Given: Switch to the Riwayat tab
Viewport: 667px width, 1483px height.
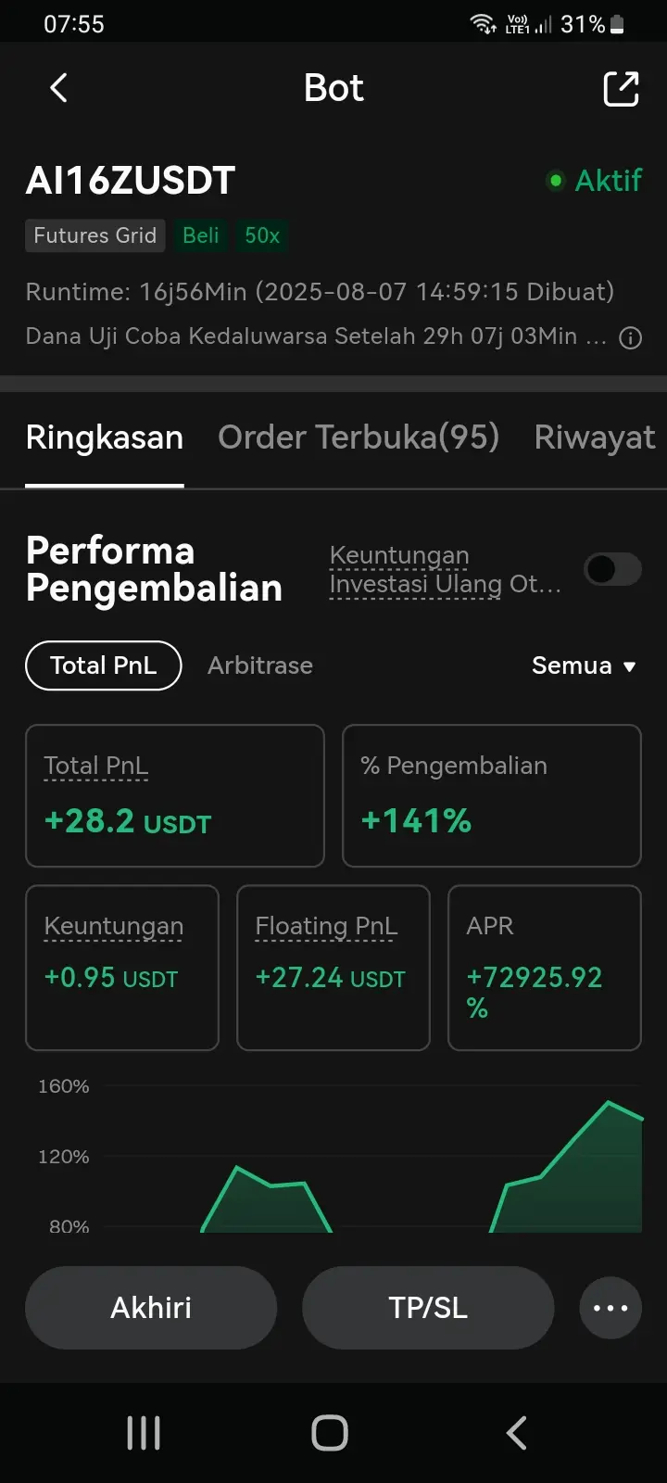Looking at the screenshot, I should tap(595, 437).
